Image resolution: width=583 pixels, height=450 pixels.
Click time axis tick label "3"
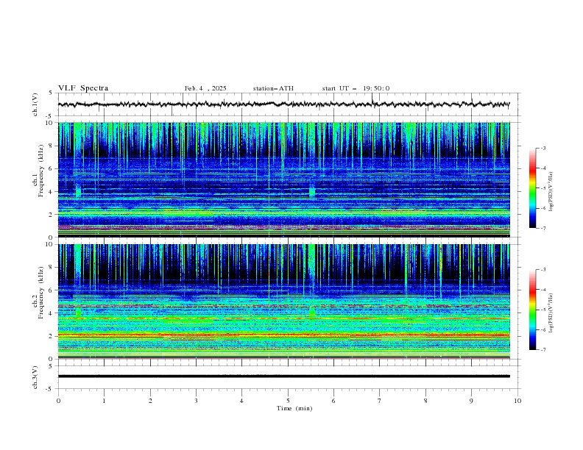click(x=196, y=401)
